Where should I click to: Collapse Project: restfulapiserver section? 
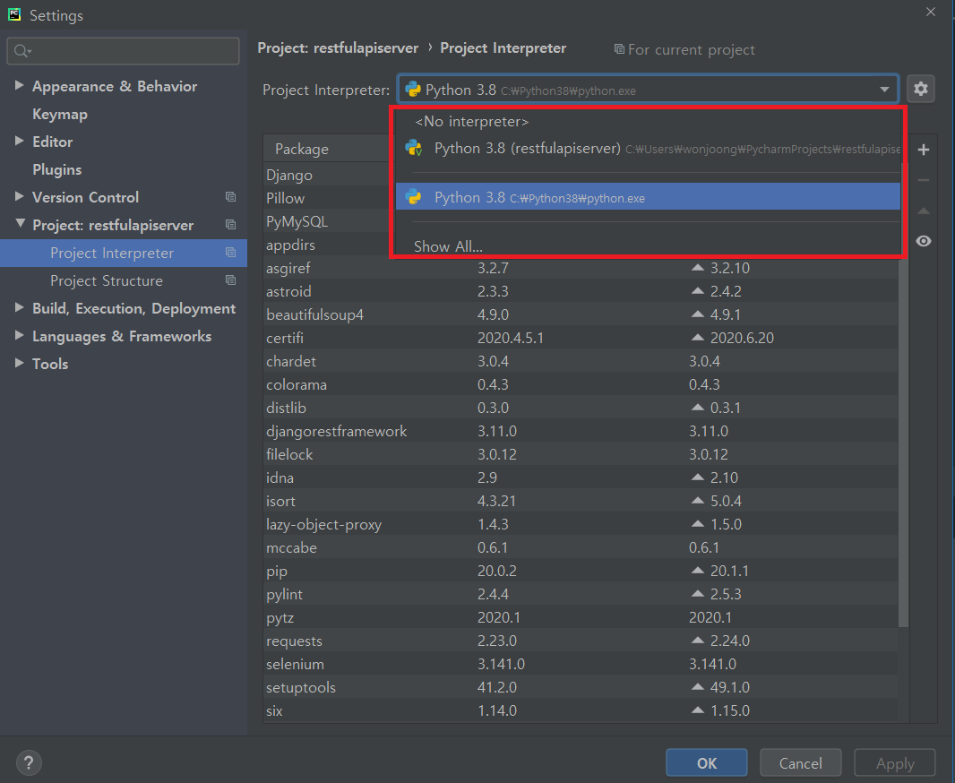pos(20,223)
